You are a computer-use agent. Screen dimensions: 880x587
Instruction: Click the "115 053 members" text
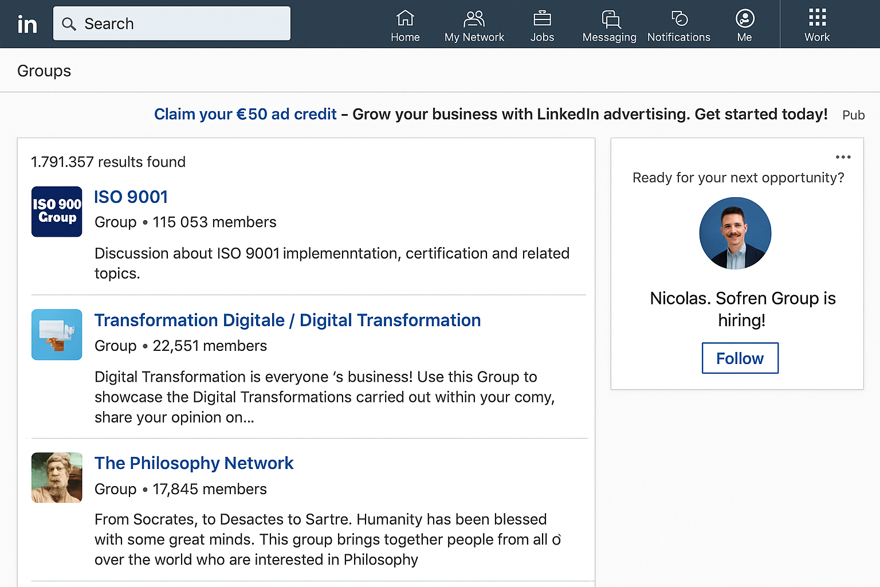(214, 222)
